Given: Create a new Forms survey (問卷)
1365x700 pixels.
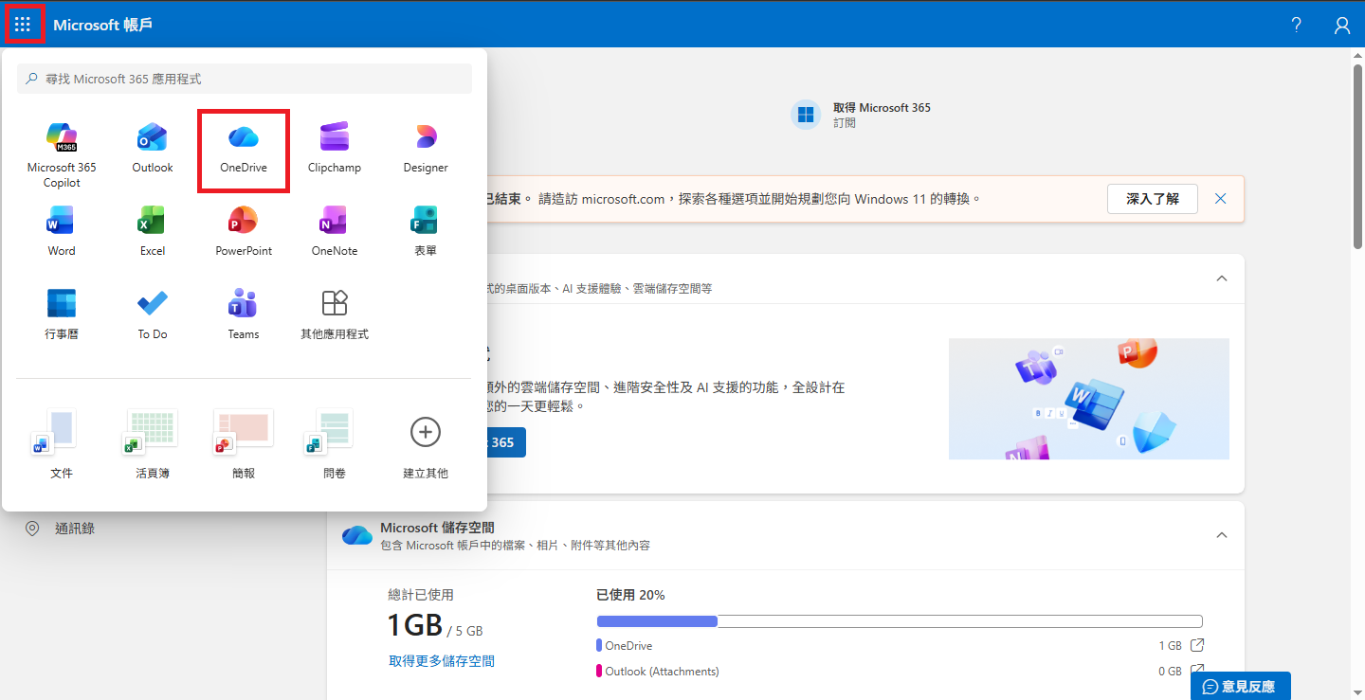Looking at the screenshot, I should point(335,443).
